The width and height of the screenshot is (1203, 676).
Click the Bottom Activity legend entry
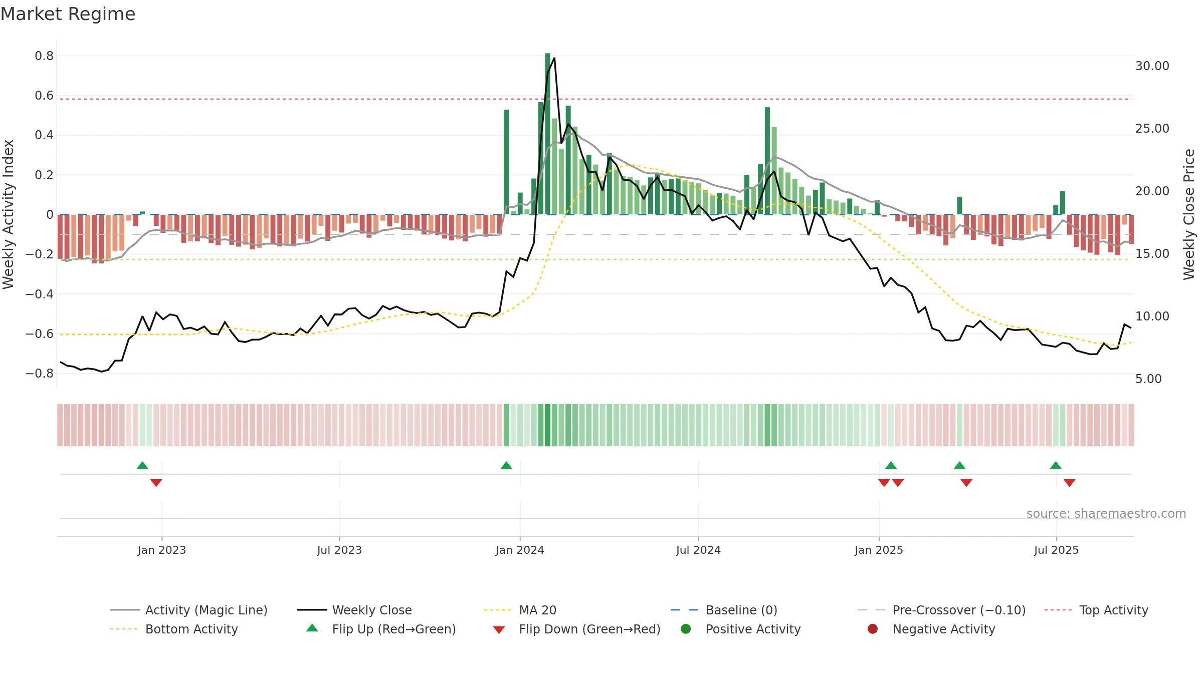click(174, 629)
